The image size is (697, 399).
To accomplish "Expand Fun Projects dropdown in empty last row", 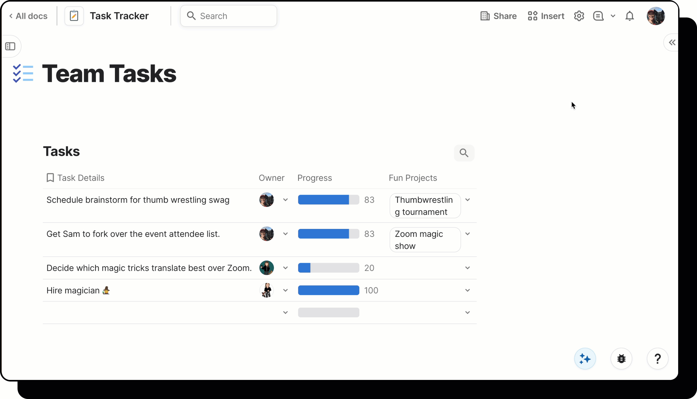I will pyautogui.click(x=467, y=312).
